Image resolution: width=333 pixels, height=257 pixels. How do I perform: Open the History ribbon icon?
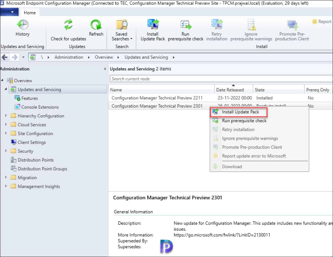(x=22, y=24)
